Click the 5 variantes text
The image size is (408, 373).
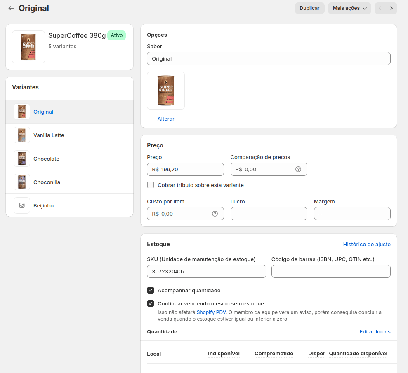point(62,46)
